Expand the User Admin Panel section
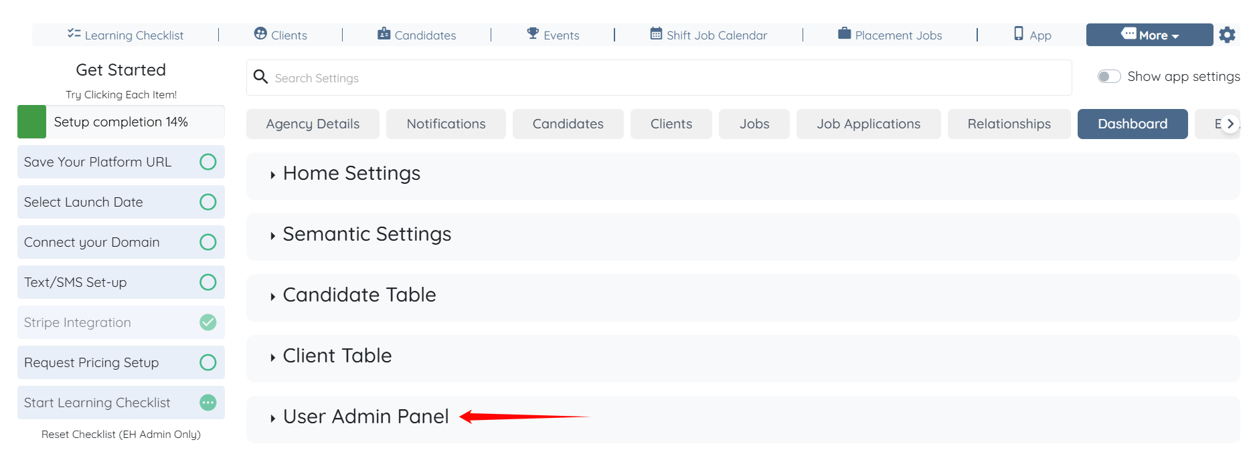Viewport: 1251px width, 454px height. pyautogui.click(x=365, y=417)
